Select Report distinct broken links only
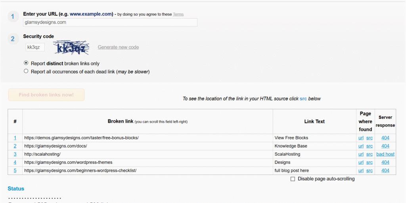406x203 pixels. click(26, 63)
